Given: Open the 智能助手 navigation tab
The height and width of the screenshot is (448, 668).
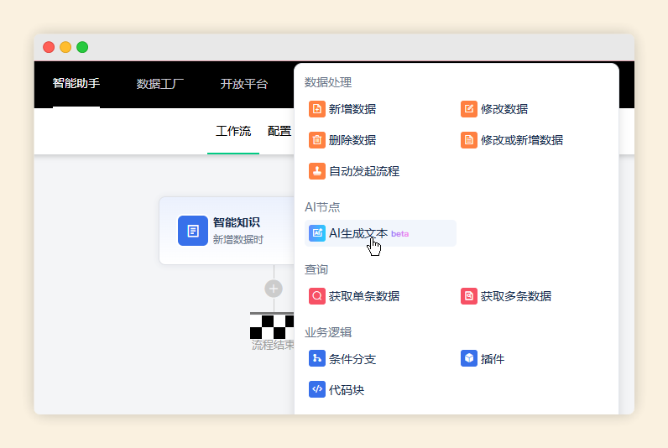Looking at the screenshot, I should pos(76,84).
